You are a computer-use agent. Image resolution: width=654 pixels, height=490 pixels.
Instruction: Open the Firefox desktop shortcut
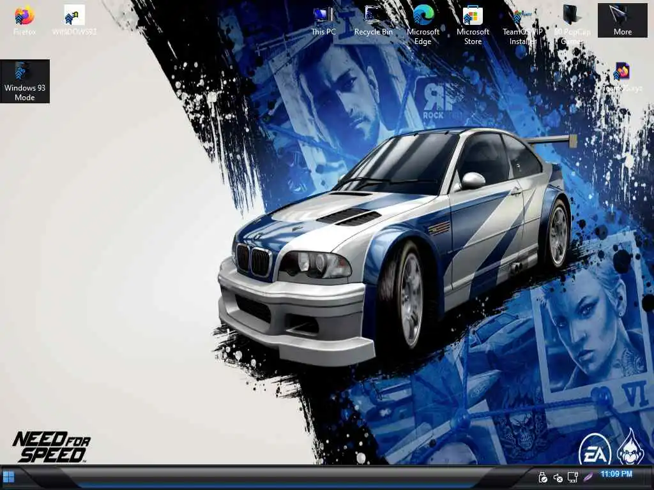(25, 20)
